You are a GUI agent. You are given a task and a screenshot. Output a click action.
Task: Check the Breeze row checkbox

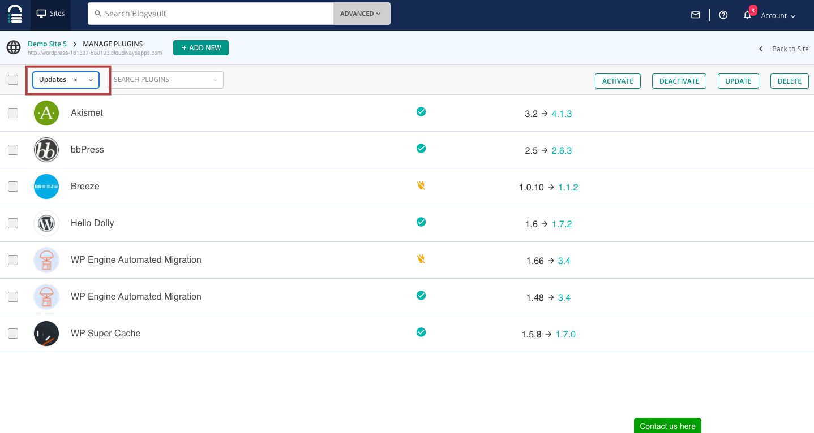point(13,187)
